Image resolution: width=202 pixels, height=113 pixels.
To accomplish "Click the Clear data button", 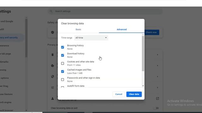I will tap(134, 94).
